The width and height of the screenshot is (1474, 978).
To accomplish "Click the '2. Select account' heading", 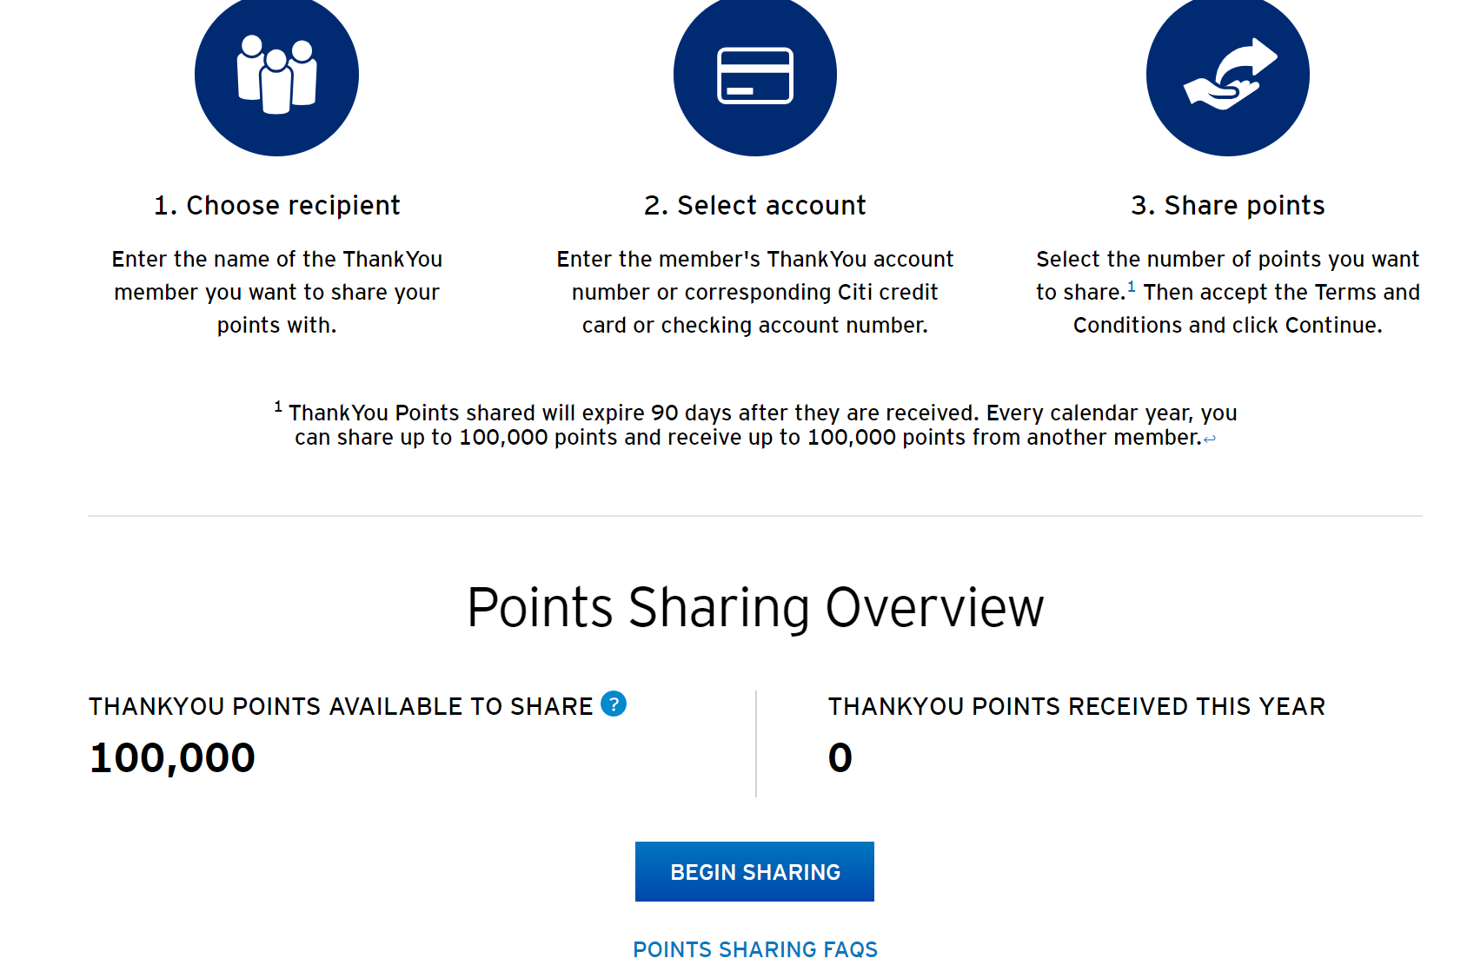I will (x=755, y=205).
